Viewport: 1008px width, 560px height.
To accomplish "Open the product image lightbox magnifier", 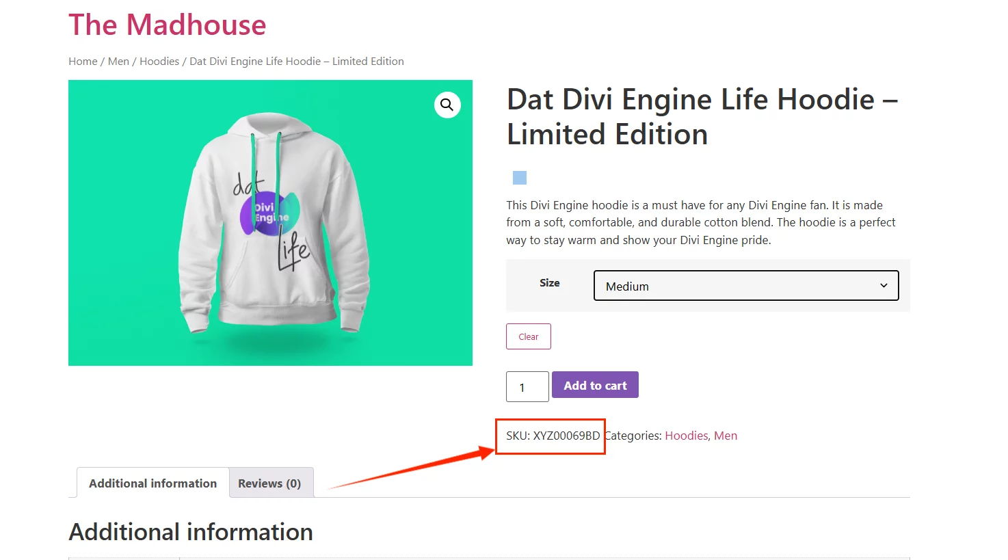I will tap(447, 105).
